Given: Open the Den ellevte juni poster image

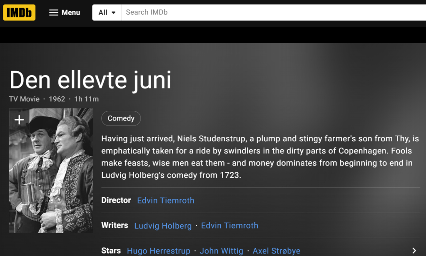Looking at the screenshot, I should tap(51, 175).
